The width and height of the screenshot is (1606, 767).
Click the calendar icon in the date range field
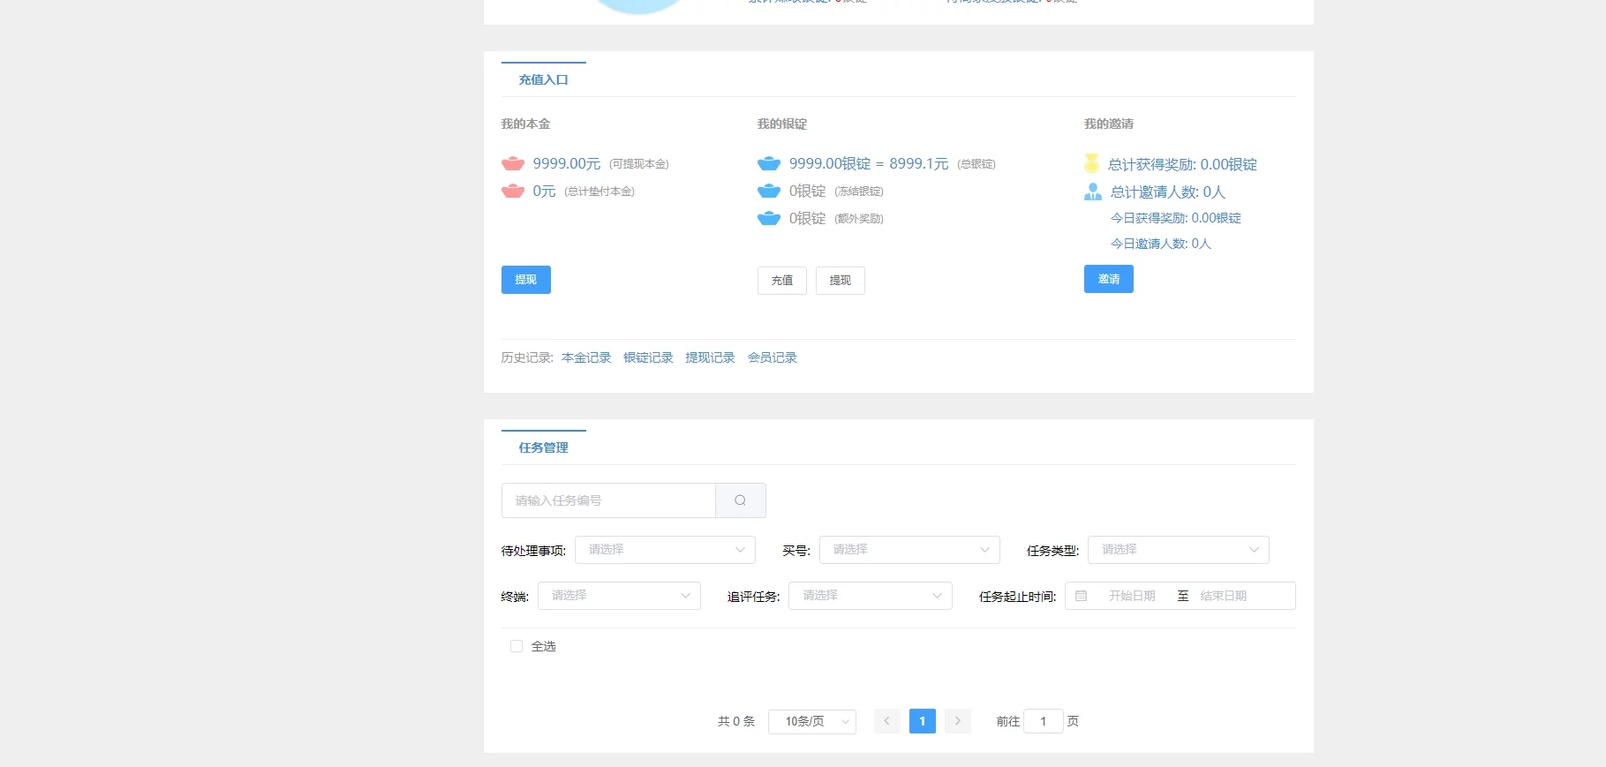click(1081, 596)
